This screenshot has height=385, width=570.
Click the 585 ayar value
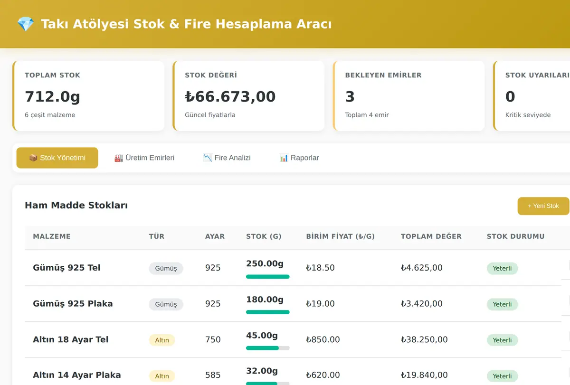(213, 375)
